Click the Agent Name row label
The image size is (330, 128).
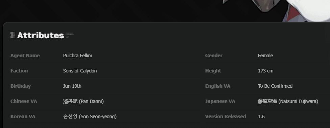(x=25, y=56)
